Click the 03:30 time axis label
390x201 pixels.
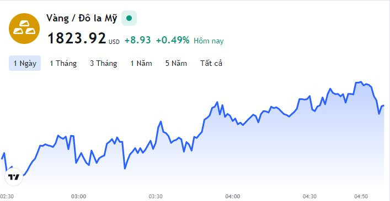156,197
